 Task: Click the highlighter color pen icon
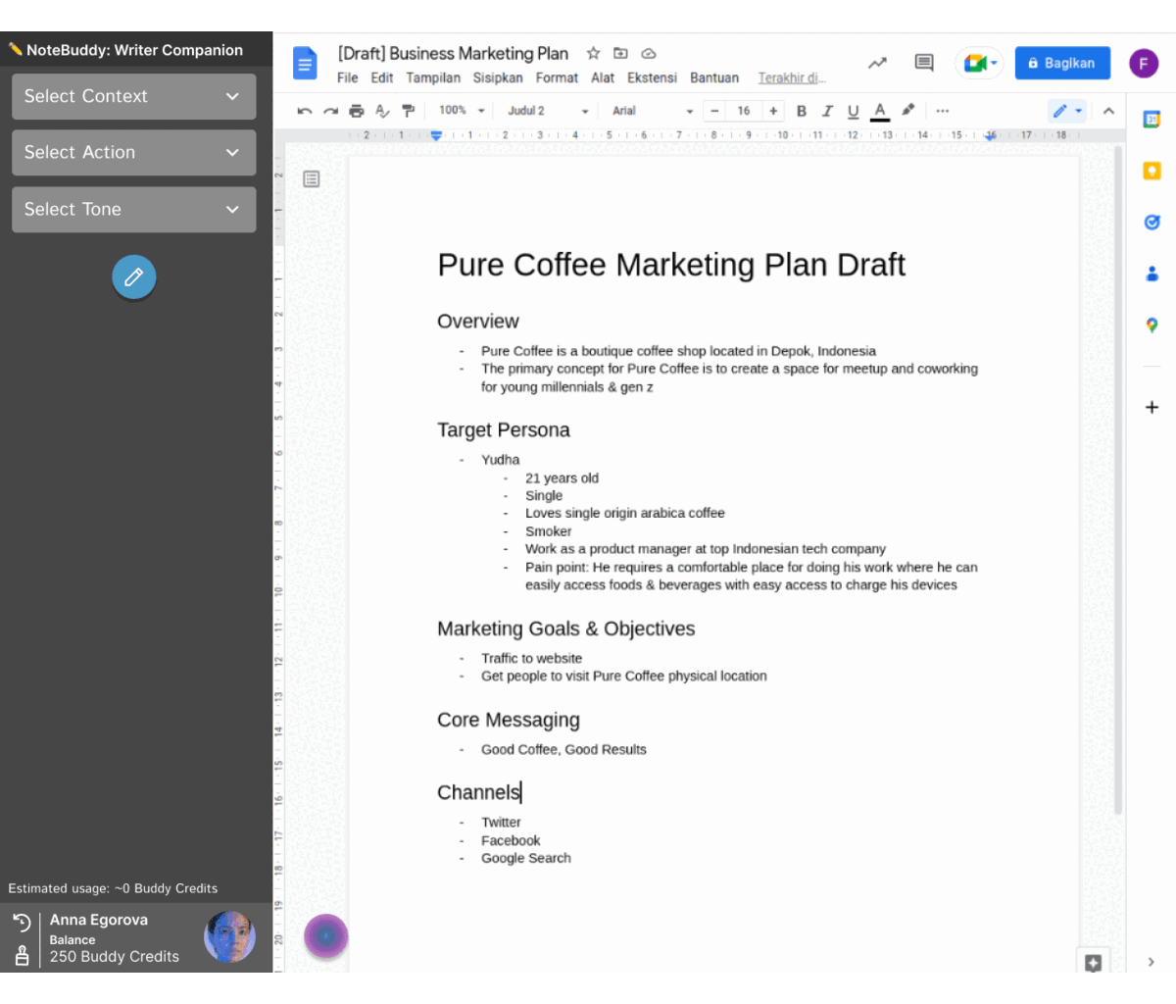coord(908,111)
